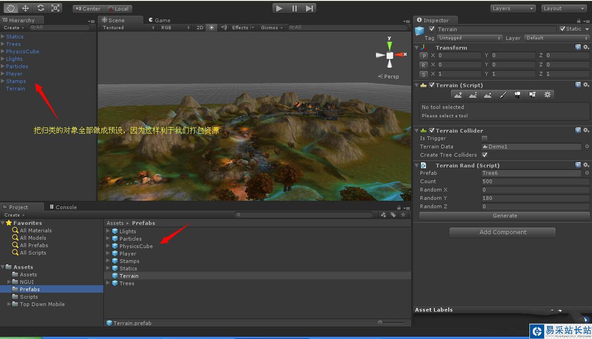Click the Add Component button
592x339 pixels.
click(503, 232)
